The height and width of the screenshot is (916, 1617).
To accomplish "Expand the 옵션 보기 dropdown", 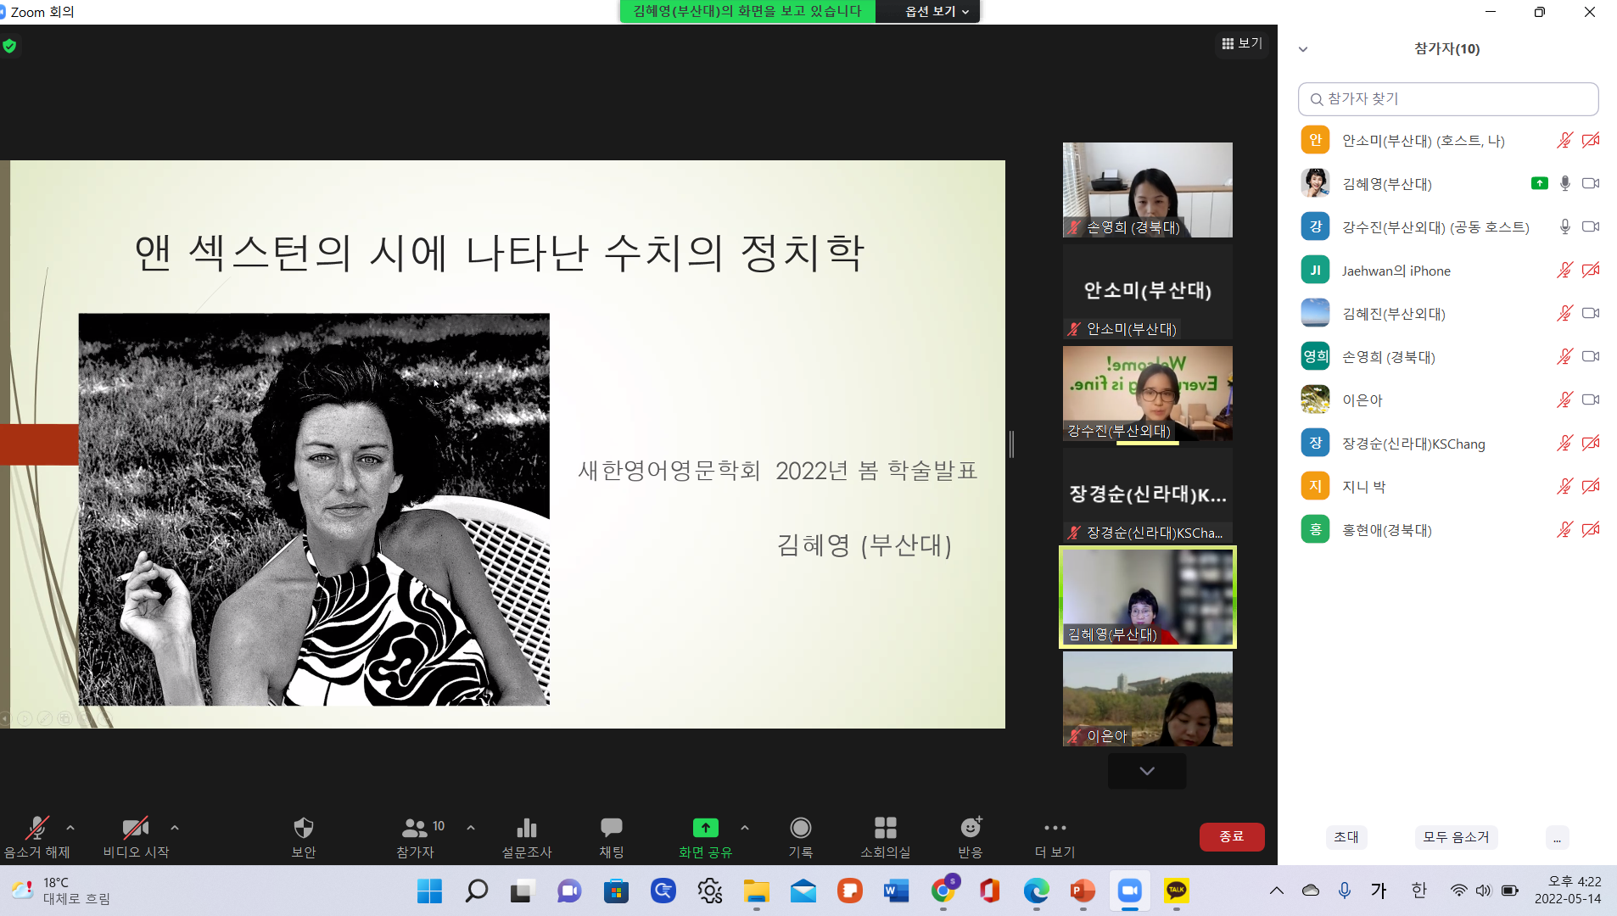I will click(936, 11).
